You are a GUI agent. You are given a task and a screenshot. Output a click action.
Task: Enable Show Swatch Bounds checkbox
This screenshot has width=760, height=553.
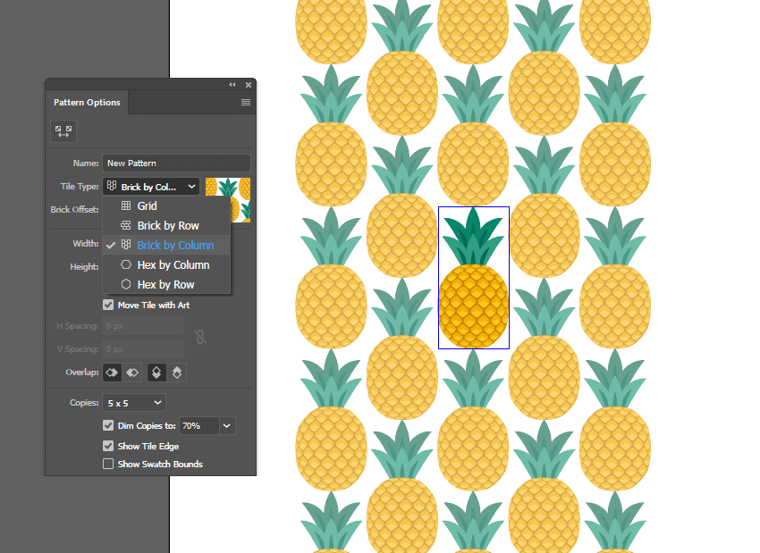(x=108, y=464)
